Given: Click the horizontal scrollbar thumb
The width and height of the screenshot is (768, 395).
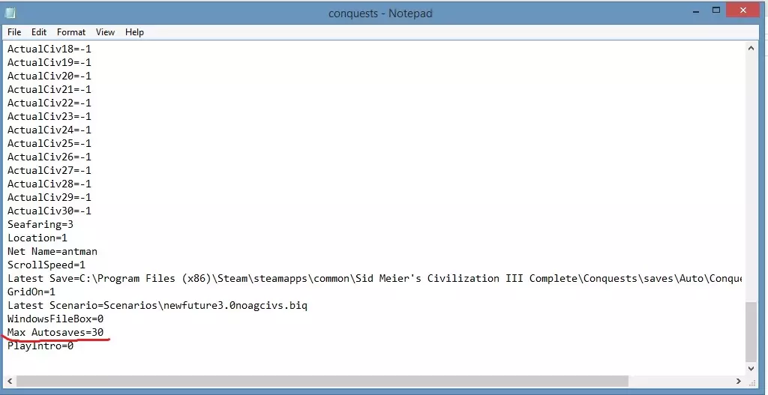Looking at the screenshot, I should [x=322, y=381].
